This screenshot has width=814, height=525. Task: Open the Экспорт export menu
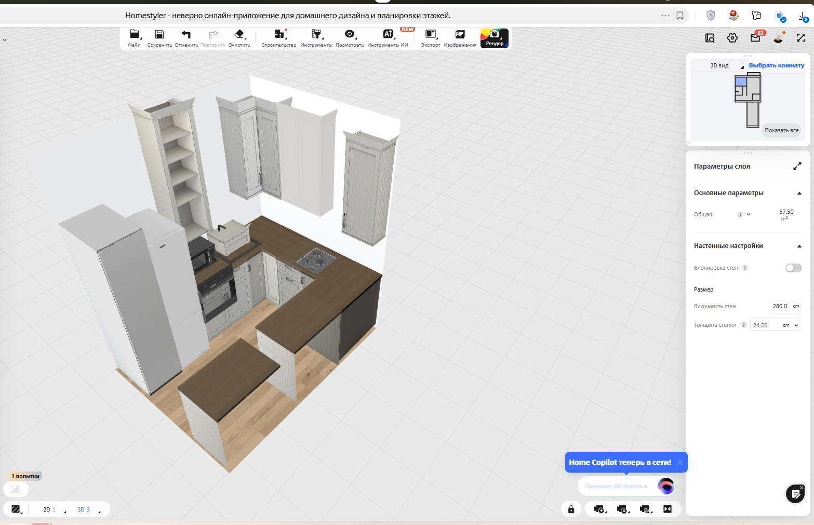[430, 35]
